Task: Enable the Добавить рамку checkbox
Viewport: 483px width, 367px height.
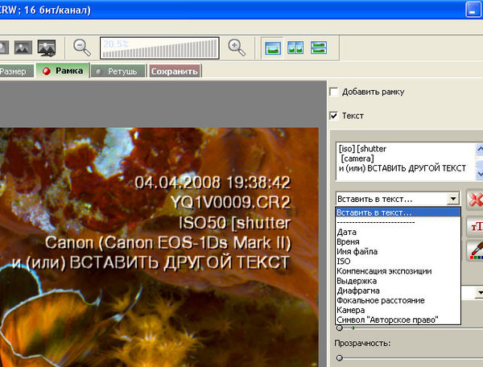Action: [334, 92]
